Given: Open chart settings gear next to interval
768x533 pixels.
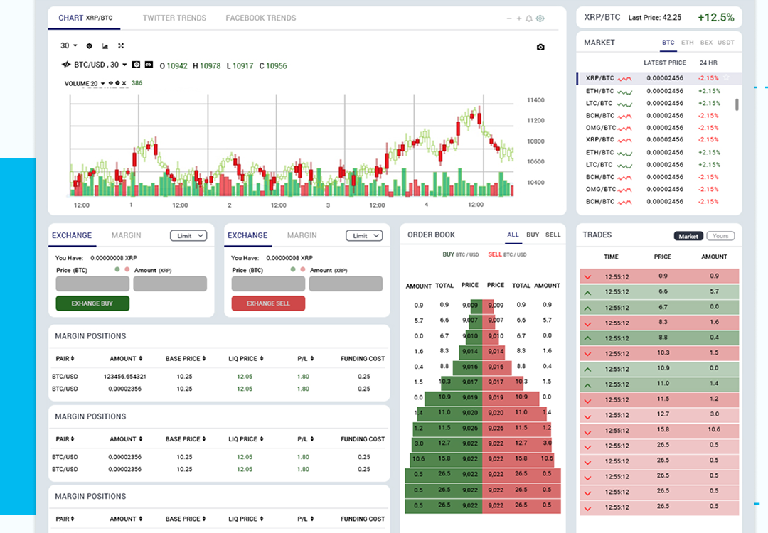Looking at the screenshot, I should [89, 46].
